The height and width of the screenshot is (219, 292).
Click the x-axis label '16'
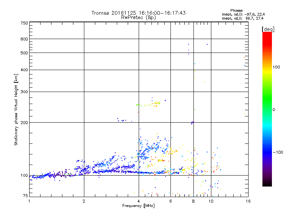pos(248,201)
